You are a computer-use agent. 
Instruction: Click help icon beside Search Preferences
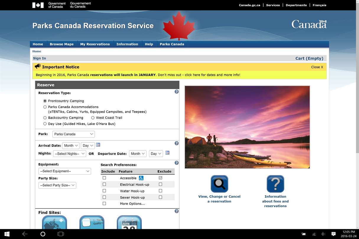click(176, 163)
